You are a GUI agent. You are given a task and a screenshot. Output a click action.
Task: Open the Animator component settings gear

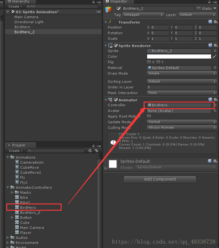pos(215,100)
